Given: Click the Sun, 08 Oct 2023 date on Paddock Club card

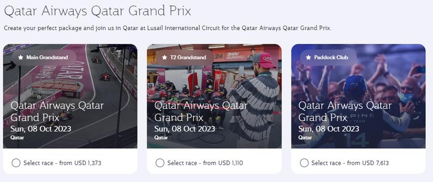Looking at the screenshot, I should point(329,129).
